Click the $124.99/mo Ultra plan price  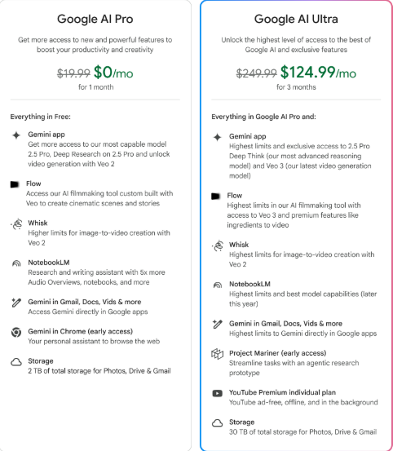(318, 73)
